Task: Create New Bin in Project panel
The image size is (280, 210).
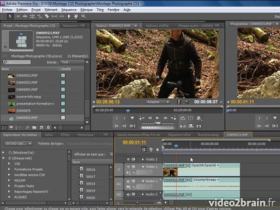Action: point(34,128)
